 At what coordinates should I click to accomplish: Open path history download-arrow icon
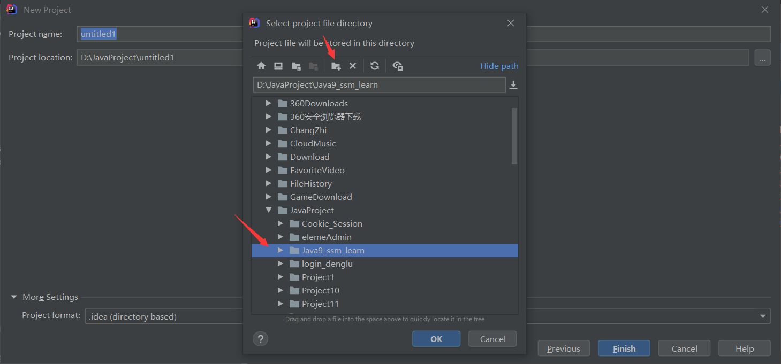pos(513,85)
